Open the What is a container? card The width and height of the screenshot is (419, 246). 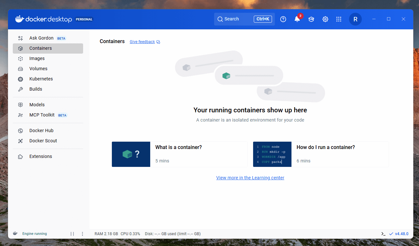[180, 154]
